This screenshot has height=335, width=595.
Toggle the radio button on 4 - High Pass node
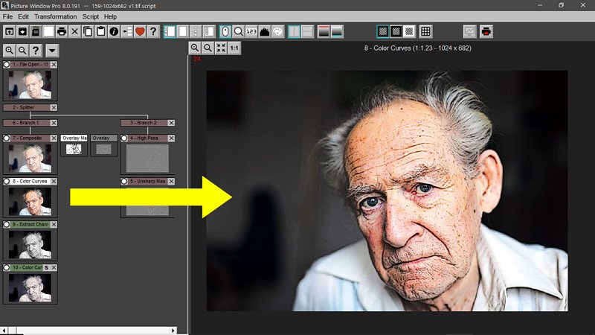click(x=124, y=138)
